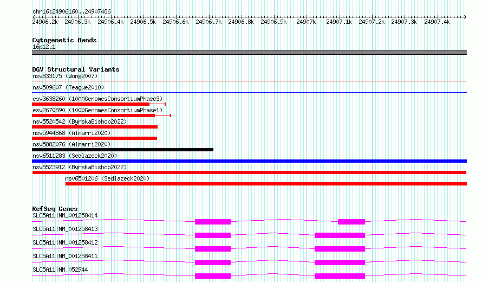Open nsv6501206 (Sedlazeck2020) label

[107, 178]
